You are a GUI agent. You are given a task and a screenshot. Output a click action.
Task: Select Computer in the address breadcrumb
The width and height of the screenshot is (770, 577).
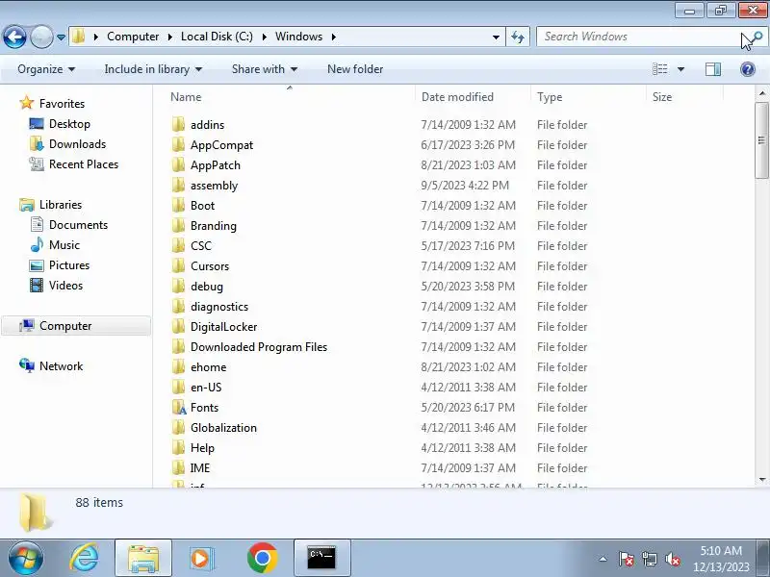click(133, 37)
